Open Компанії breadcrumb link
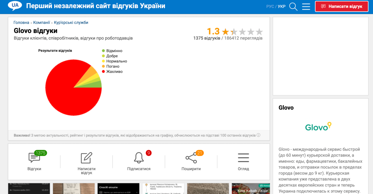 41,22
